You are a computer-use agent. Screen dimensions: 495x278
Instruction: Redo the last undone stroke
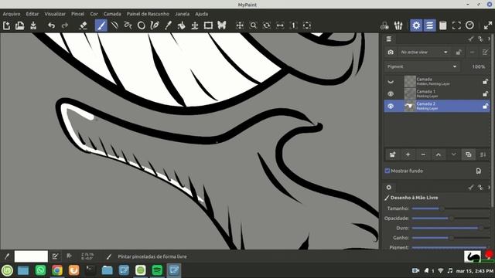pyautogui.click(x=65, y=25)
